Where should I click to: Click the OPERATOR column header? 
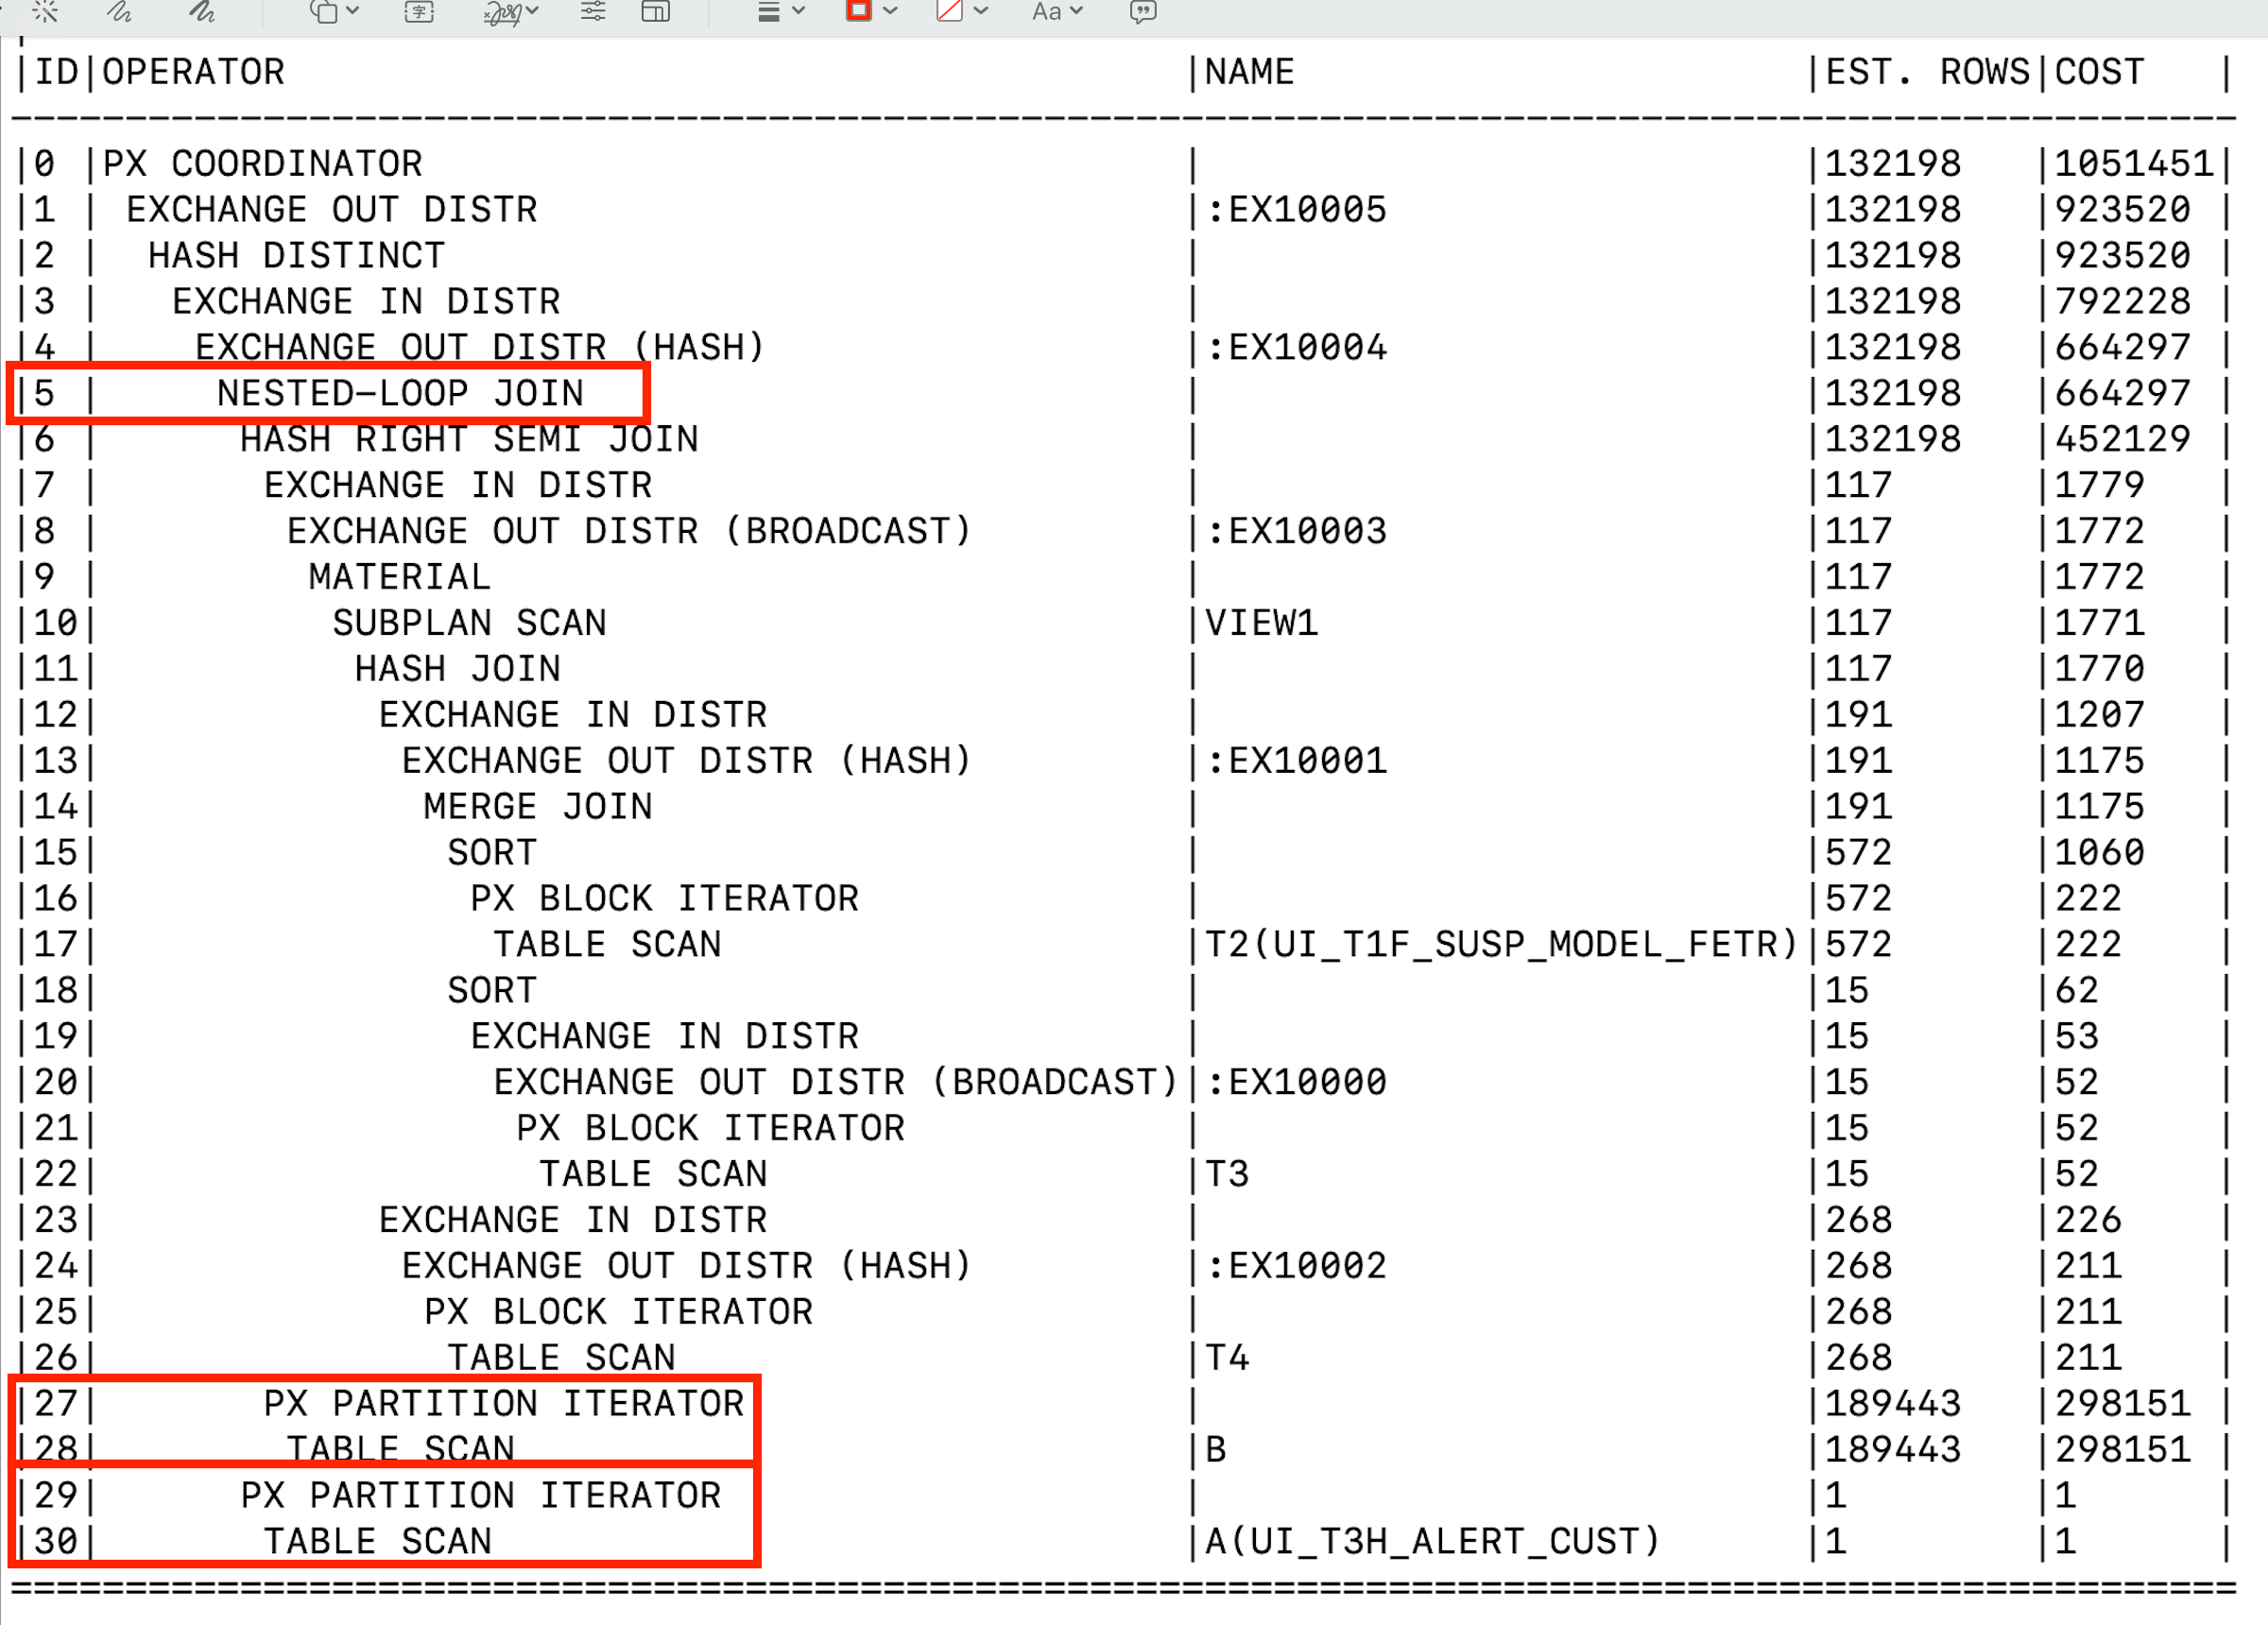click(x=194, y=72)
